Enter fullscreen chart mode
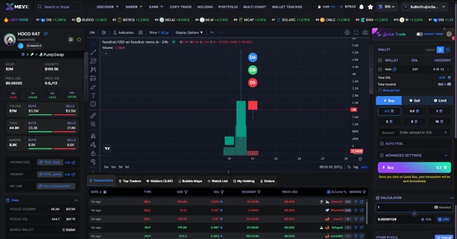The height and width of the screenshot is (239, 457). [356, 33]
